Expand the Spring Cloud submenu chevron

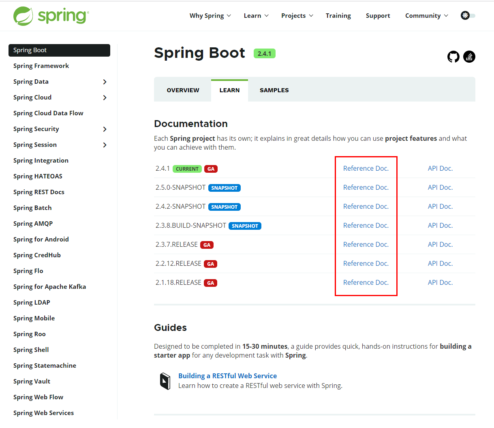pyautogui.click(x=105, y=97)
